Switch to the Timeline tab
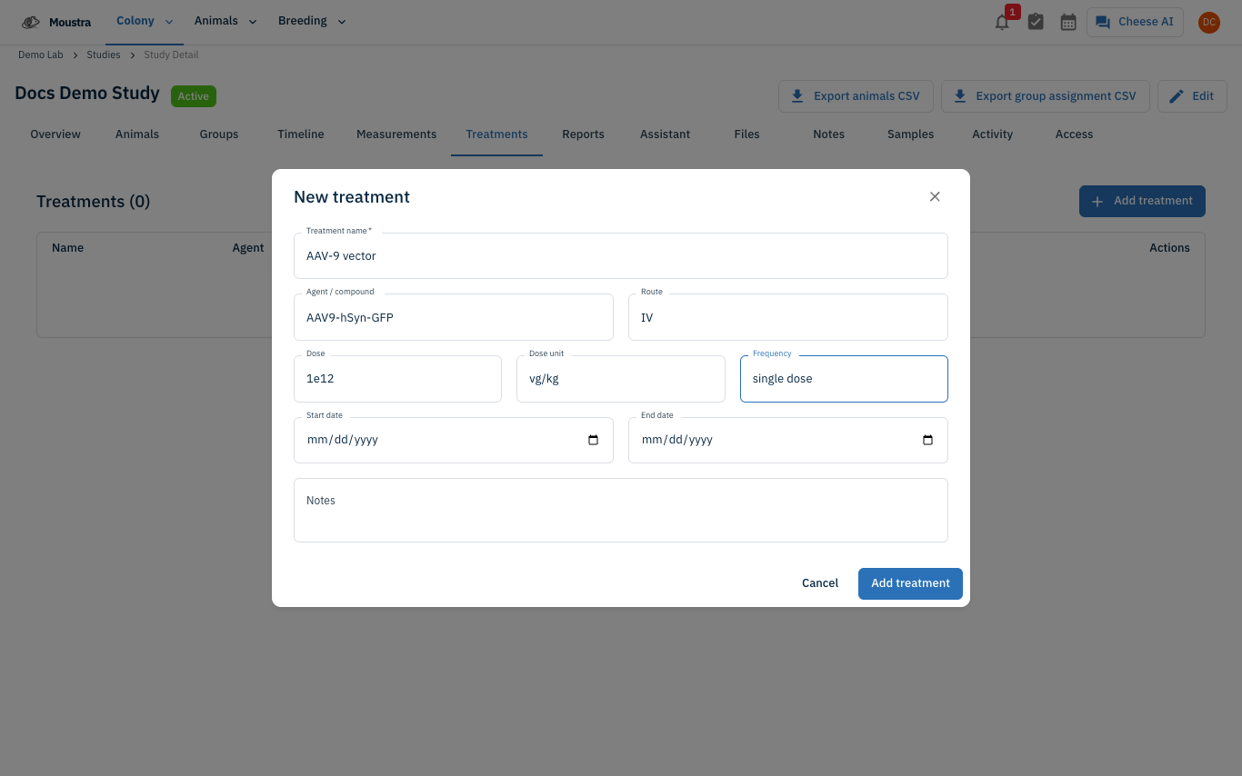Screen dimensions: 1242x776 pyautogui.click(x=301, y=134)
